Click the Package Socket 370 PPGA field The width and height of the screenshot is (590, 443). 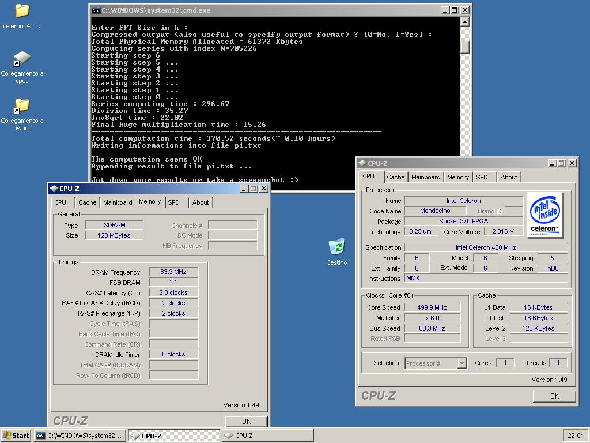(x=464, y=221)
